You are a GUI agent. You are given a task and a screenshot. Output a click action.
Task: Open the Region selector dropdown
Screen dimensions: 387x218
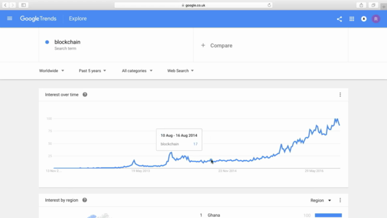coord(320,200)
